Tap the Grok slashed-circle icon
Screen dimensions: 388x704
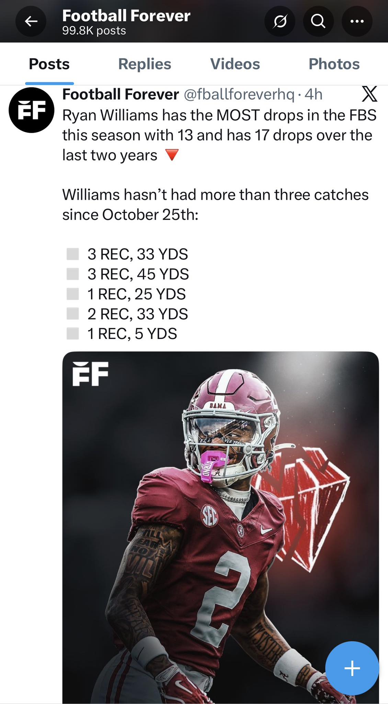pyautogui.click(x=280, y=21)
